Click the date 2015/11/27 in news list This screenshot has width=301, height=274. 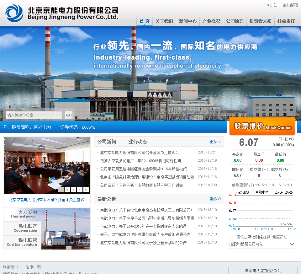[207, 152]
